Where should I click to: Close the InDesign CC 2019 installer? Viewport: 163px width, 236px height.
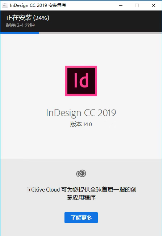coord(154,5)
